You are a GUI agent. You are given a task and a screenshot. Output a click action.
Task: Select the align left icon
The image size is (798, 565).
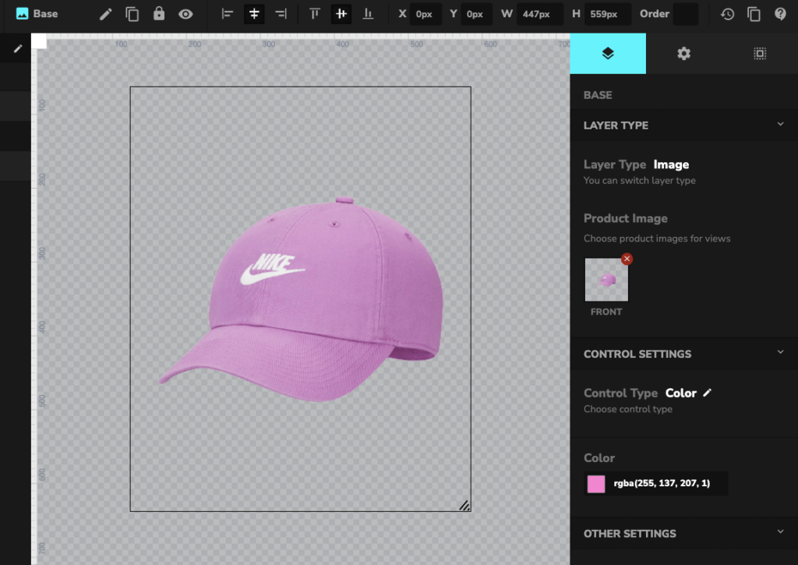(227, 14)
